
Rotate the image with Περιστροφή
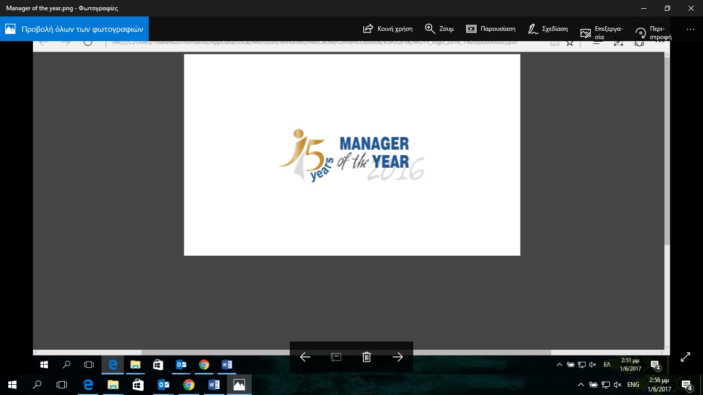coord(641,32)
